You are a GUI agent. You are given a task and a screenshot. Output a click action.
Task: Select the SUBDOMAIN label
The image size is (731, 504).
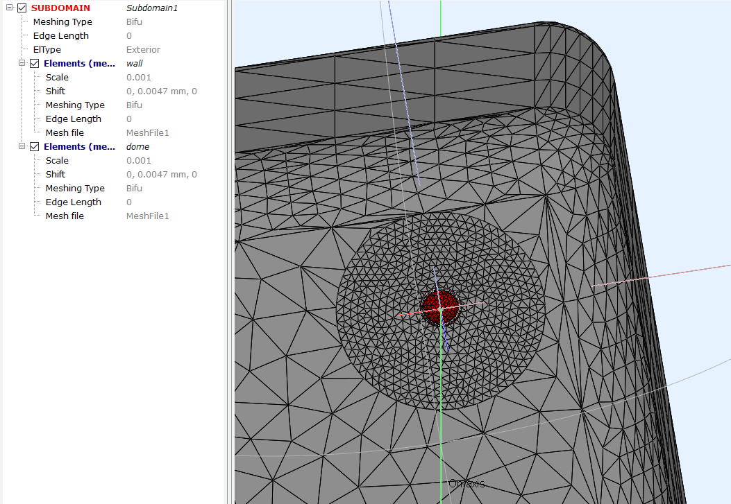tap(60, 8)
